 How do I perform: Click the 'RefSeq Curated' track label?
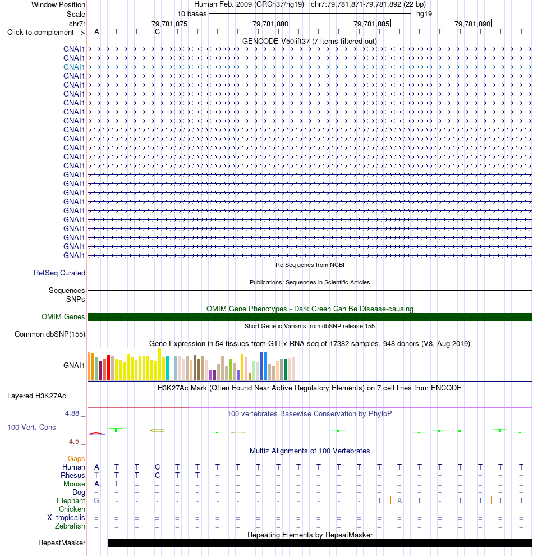click(59, 273)
